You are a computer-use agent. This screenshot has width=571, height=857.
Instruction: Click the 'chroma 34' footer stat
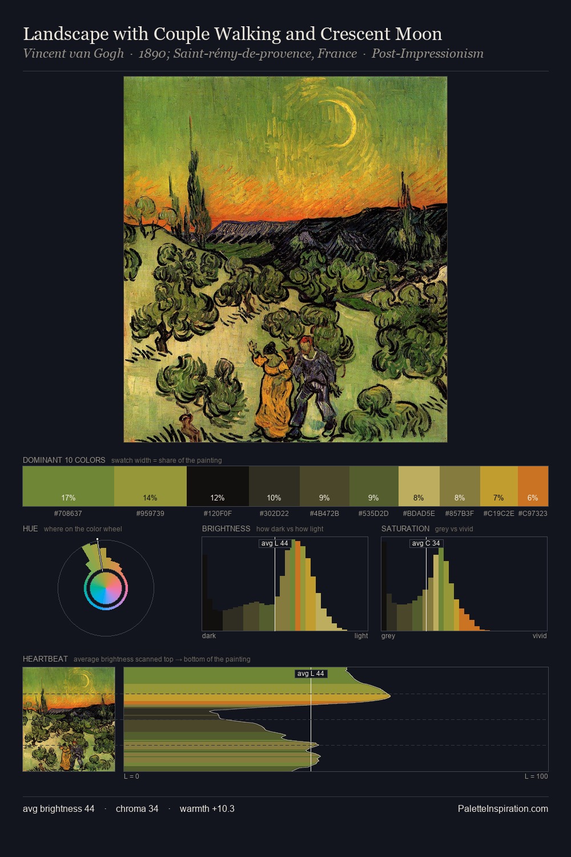[x=137, y=808]
